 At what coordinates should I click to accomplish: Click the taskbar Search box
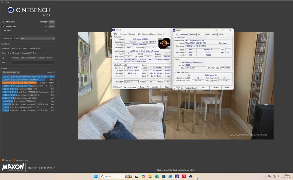click(x=116, y=176)
